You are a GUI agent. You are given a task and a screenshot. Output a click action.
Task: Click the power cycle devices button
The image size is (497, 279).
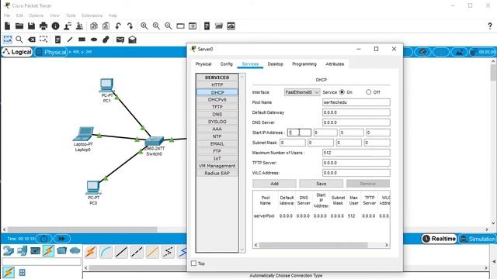click(x=43, y=239)
